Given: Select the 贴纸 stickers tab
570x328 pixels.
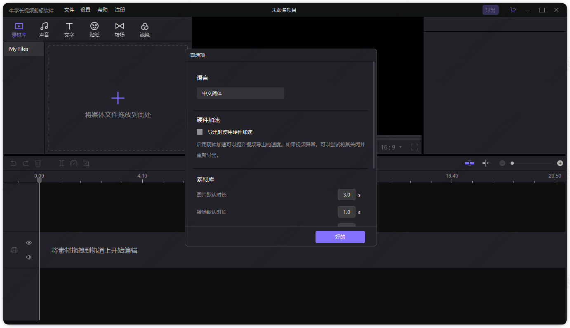Looking at the screenshot, I should (x=94, y=30).
